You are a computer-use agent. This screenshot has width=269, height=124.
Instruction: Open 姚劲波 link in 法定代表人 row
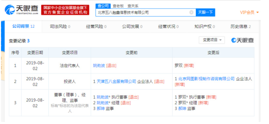[x=99, y=66]
